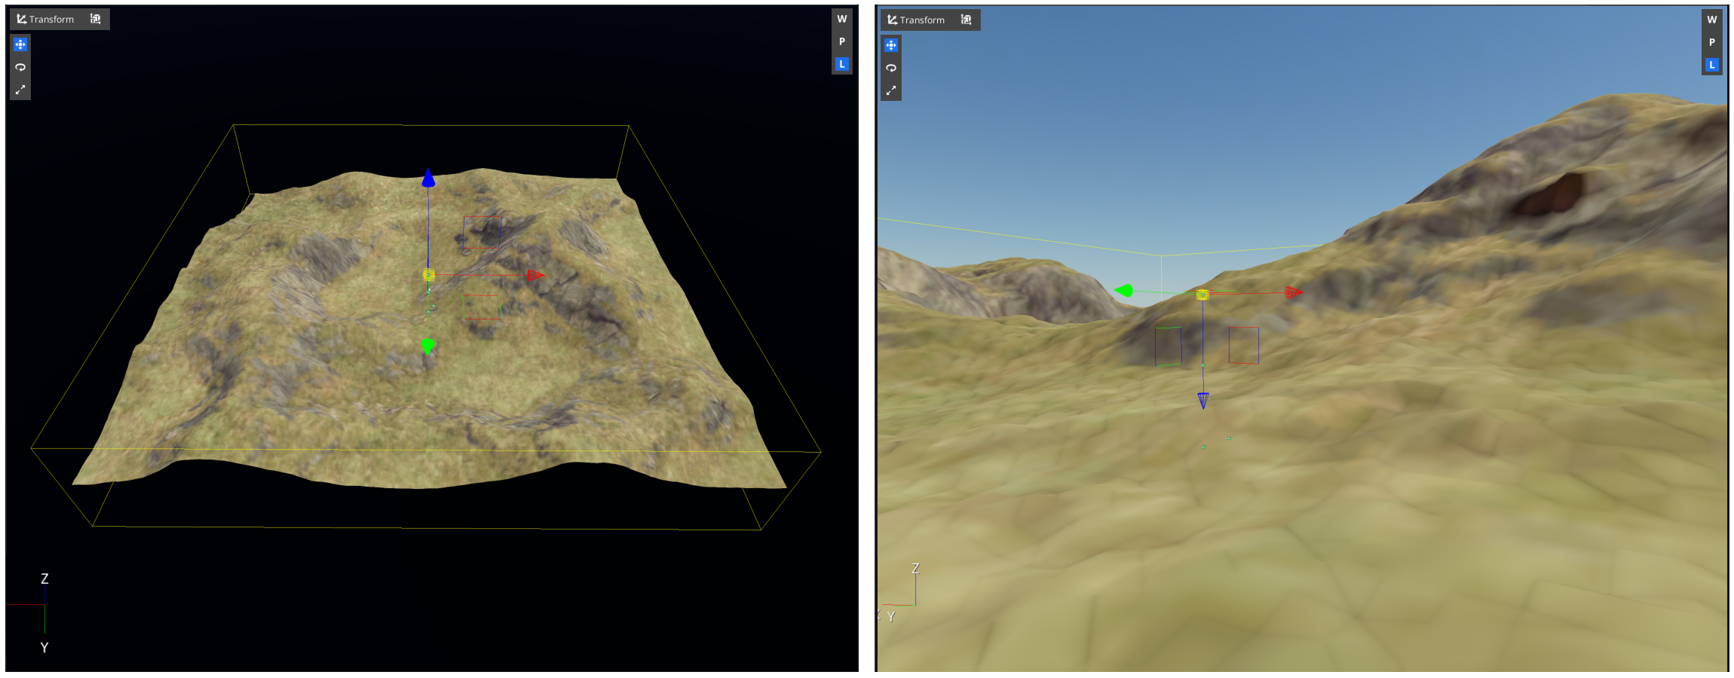Screen dimensions: 1734x678
Task: Click the red X-axis arrow in right viewport
Action: coord(1293,293)
